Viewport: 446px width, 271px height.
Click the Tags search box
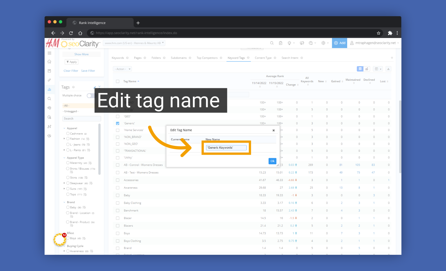click(81, 119)
